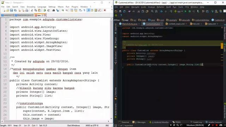Open the Project side panel tab
Viewport: 226px width, 127px height.
(115, 43)
